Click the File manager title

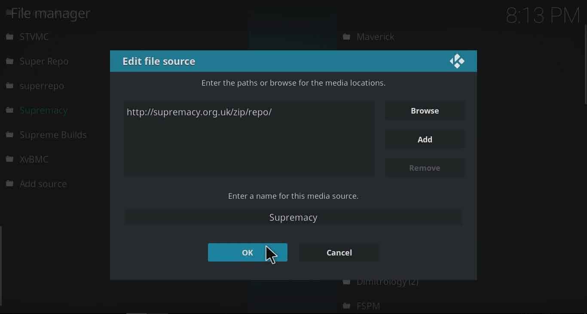50,13
